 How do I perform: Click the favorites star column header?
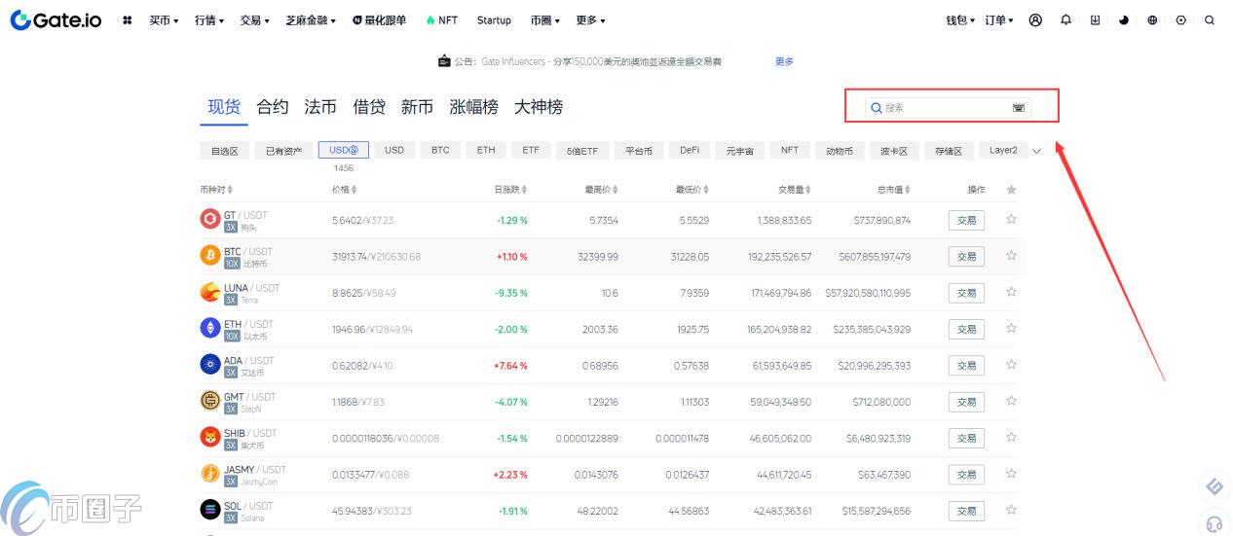click(1011, 190)
